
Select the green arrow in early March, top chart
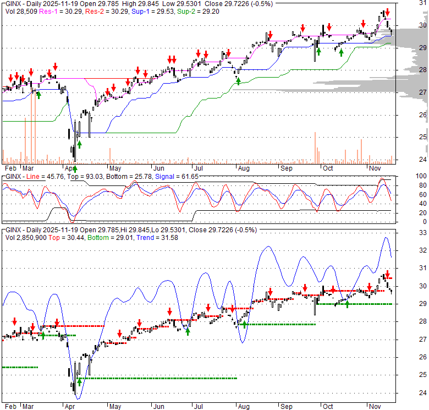tap(38, 95)
